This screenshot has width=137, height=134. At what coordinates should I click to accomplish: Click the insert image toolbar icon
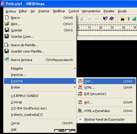(x=134, y=19)
